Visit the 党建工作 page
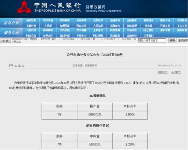This screenshot has width=188, height=150. click(165, 26)
